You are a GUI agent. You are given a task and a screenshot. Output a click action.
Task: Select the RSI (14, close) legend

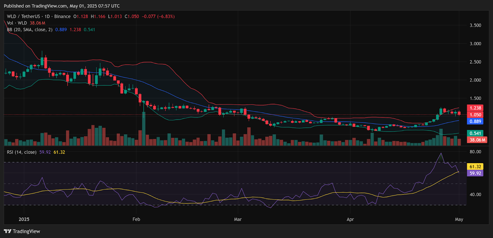coord(22,152)
